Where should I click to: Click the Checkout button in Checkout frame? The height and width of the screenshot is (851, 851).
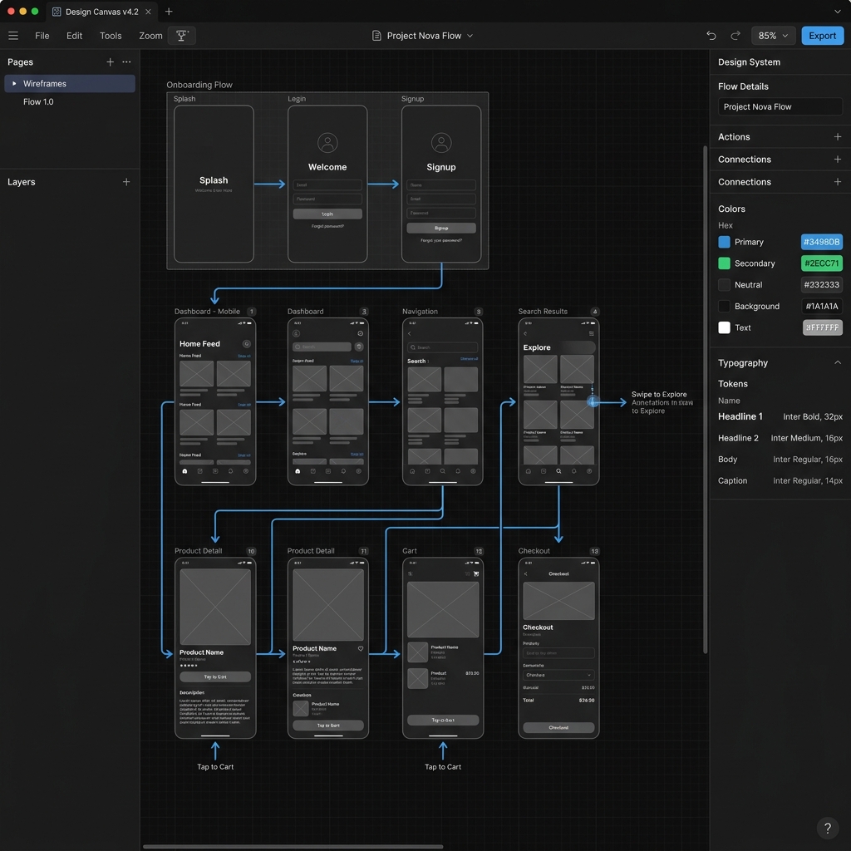point(558,727)
